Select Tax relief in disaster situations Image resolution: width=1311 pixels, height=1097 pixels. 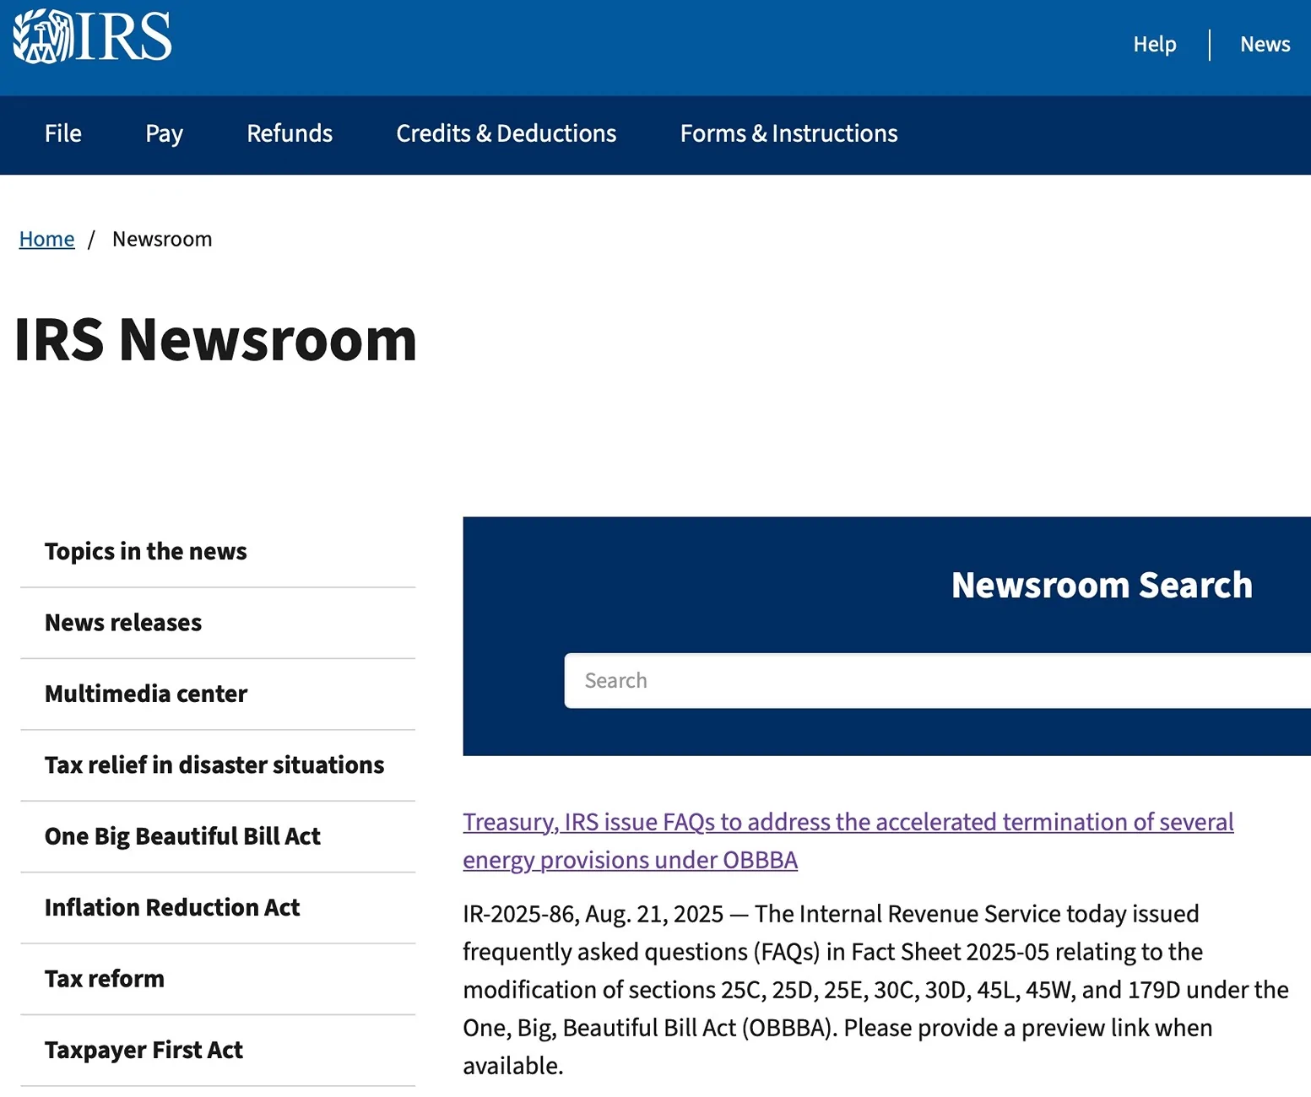point(214,765)
